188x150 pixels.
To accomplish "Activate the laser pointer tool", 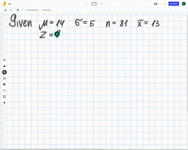I will click(x=4, y=103).
